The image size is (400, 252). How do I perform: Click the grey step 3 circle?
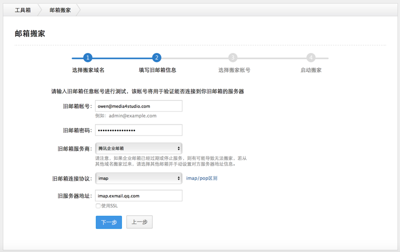pos(233,58)
